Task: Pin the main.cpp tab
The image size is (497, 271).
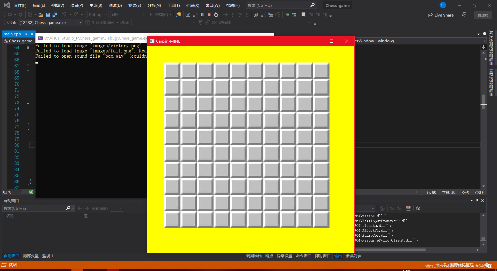Action: tap(26, 34)
